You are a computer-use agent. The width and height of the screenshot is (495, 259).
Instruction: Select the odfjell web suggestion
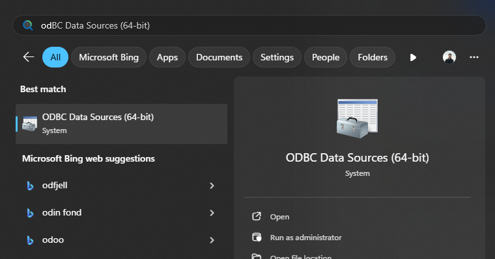[x=122, y=186]
